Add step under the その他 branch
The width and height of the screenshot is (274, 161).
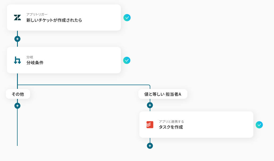point(17,106)
